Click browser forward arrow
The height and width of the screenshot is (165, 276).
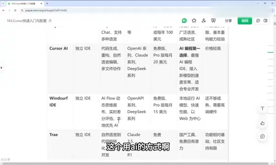point(9,11)
